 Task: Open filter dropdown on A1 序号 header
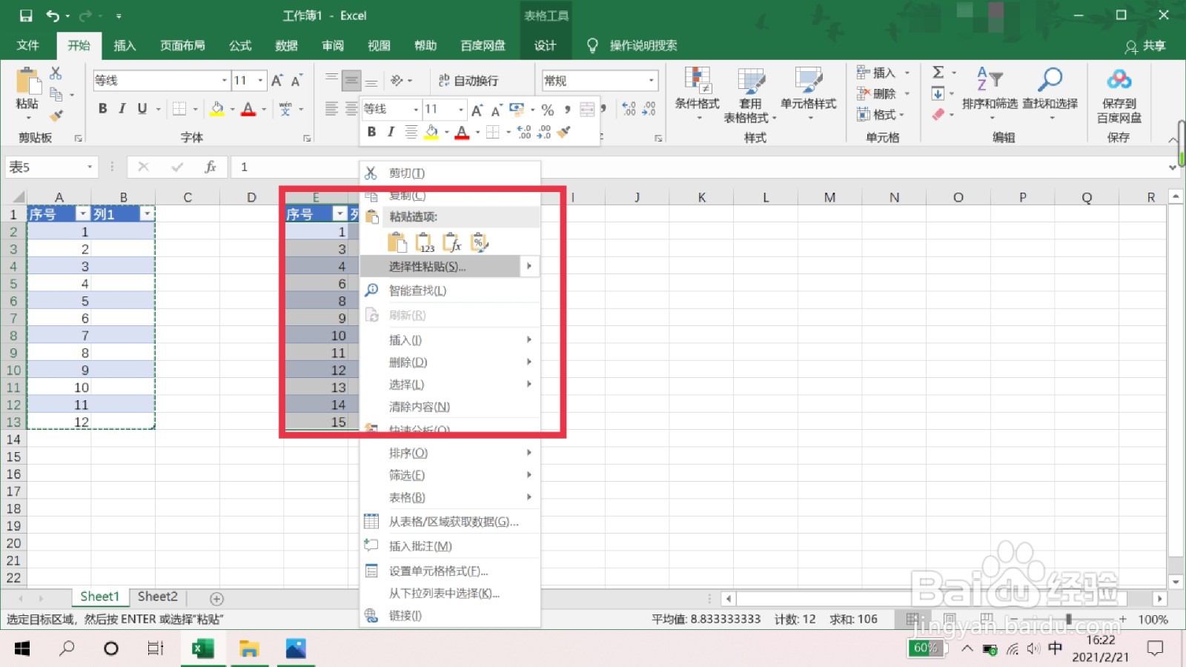82,214
